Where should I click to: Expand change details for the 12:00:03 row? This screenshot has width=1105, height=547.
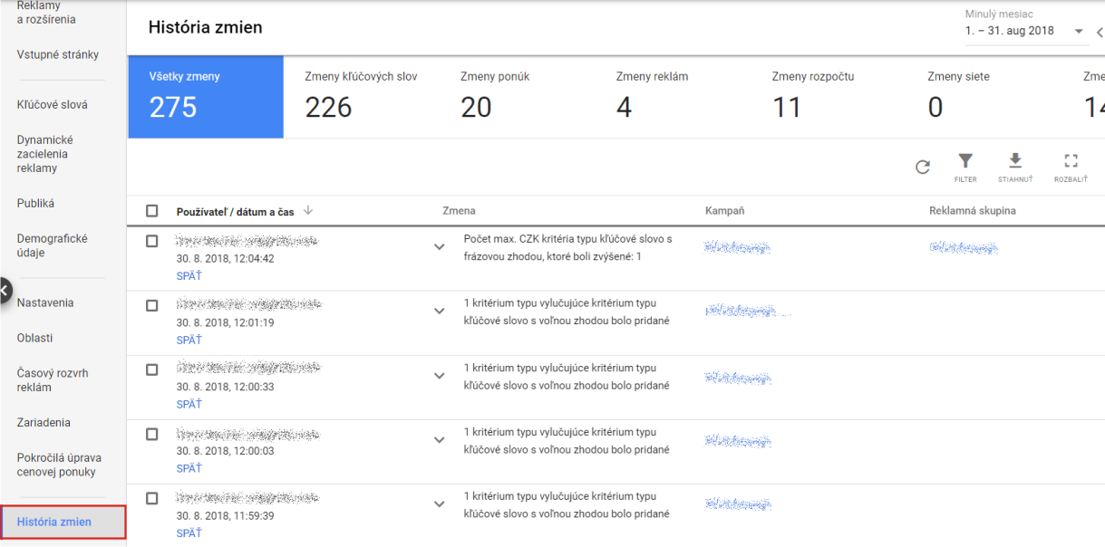point(440,440)
